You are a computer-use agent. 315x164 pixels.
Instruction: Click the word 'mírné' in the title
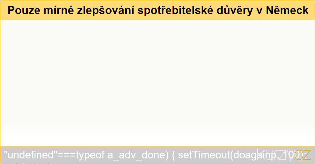58,10
